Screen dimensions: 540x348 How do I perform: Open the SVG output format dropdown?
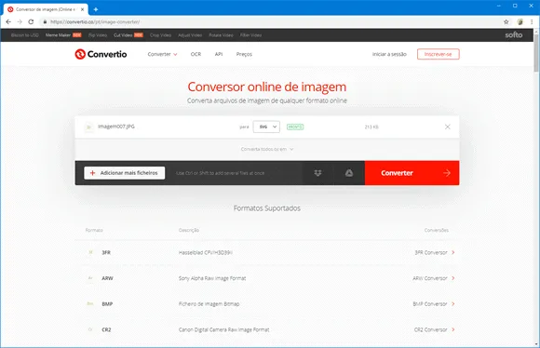click(266, 127)
